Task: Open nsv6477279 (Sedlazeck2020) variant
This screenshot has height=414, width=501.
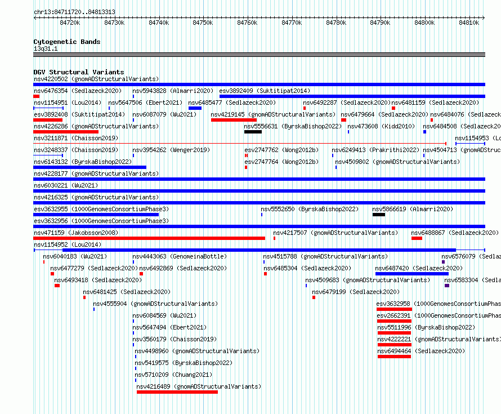Action: click(94, 268)
